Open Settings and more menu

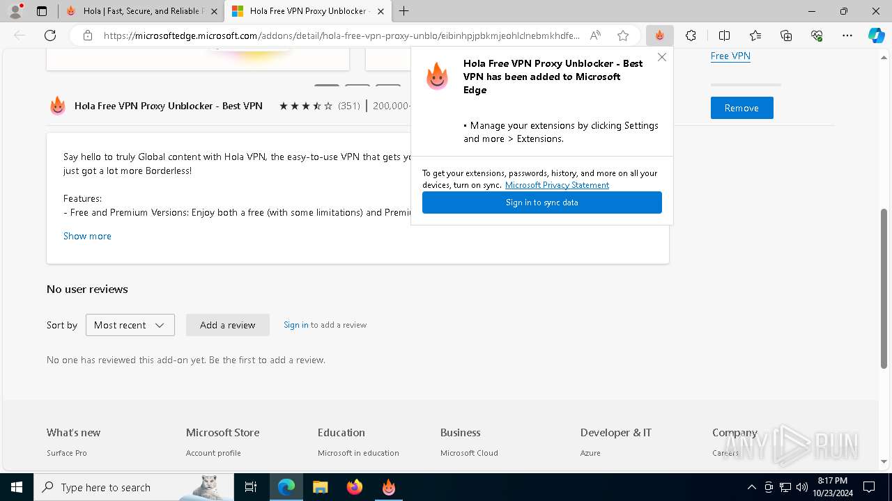click(x=847, y=35)
